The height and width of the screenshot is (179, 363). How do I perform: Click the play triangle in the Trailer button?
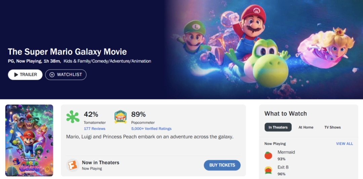coord(15,75)
